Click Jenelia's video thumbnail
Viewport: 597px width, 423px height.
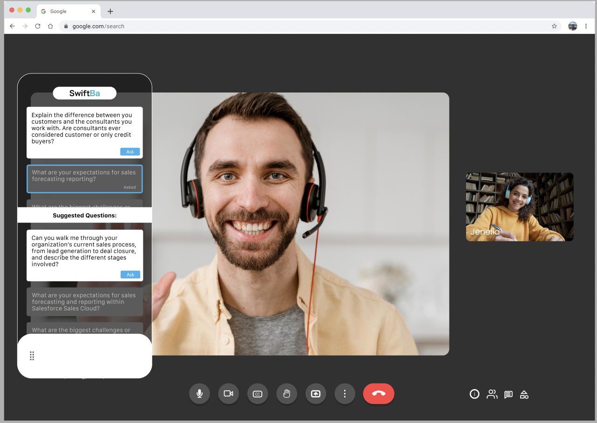pos(519,207)
